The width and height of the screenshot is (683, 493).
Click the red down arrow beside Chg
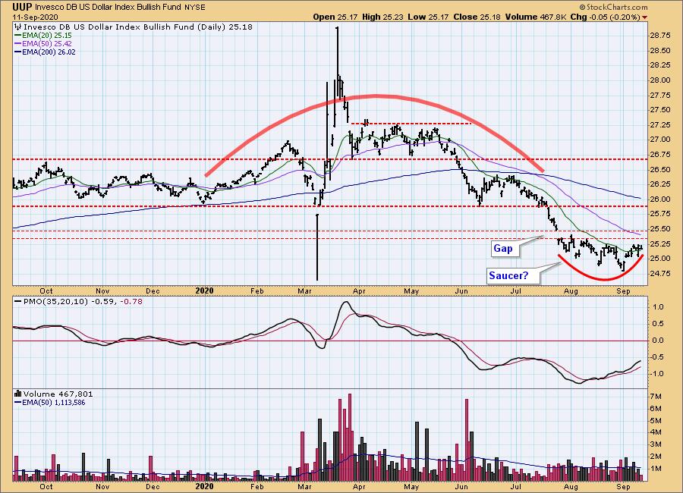pyautogui.click(x=644, y=17)
